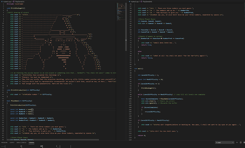This screenshot has height=148, width=245.
Task: Click the 'PrintIntroduction(Difficulty);' call line
Action: [23, 105]
